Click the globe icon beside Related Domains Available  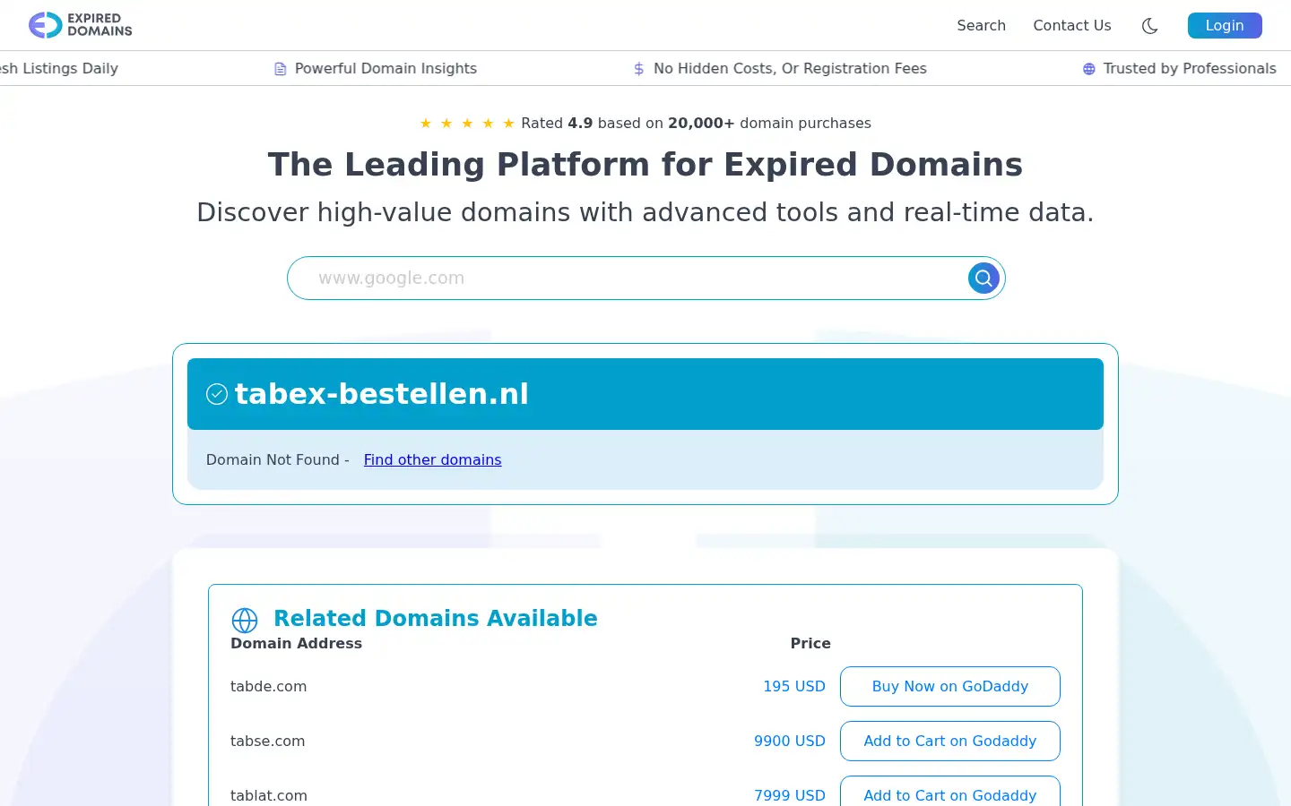pyautogui.click(x=245, y=620)
